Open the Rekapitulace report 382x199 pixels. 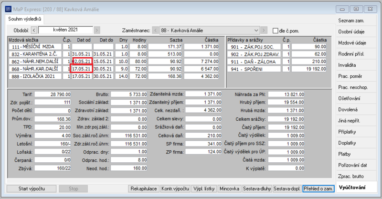(x=144, y=189)
